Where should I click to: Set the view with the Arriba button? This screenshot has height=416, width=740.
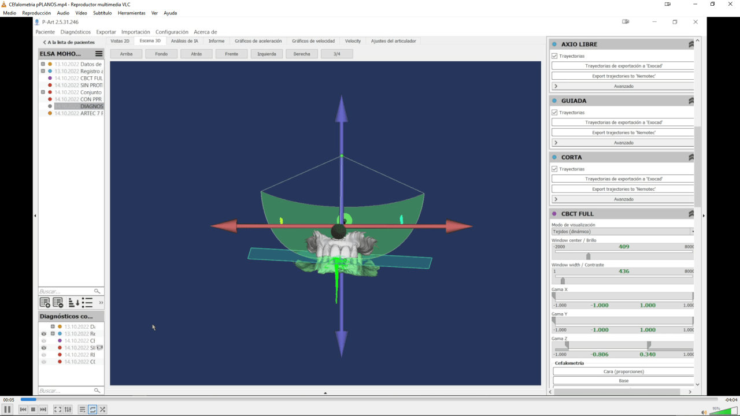(x=126, y=54)
